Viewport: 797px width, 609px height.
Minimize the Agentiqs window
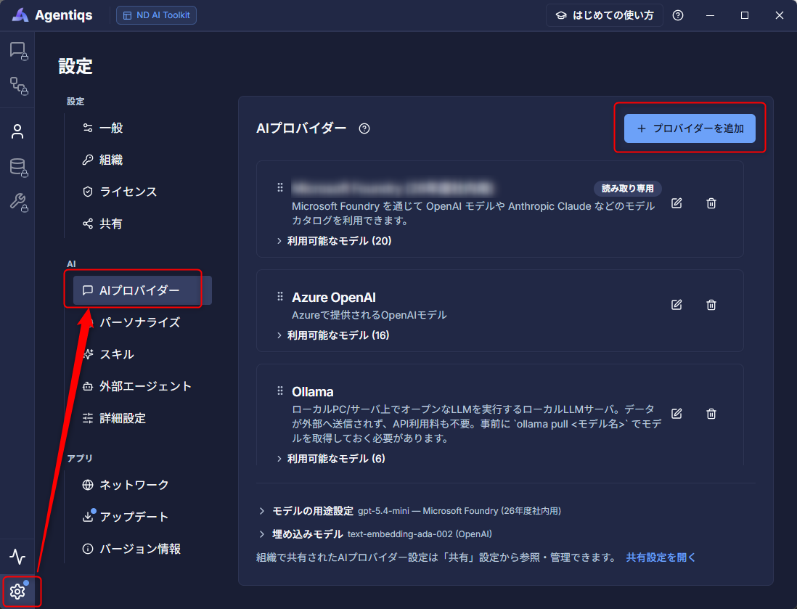(710, 15)
